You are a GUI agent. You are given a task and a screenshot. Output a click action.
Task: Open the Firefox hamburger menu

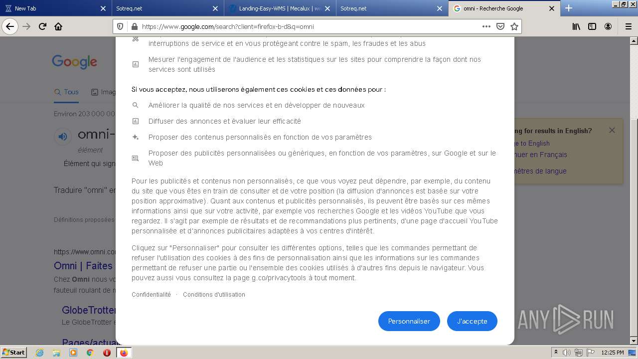pos(628,26)
